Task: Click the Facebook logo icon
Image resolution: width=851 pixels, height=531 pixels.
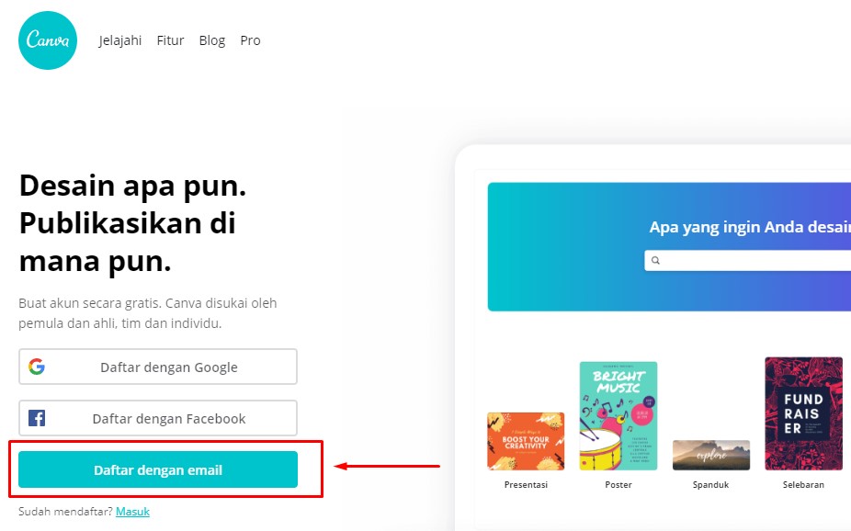Action: pos(37,418)
